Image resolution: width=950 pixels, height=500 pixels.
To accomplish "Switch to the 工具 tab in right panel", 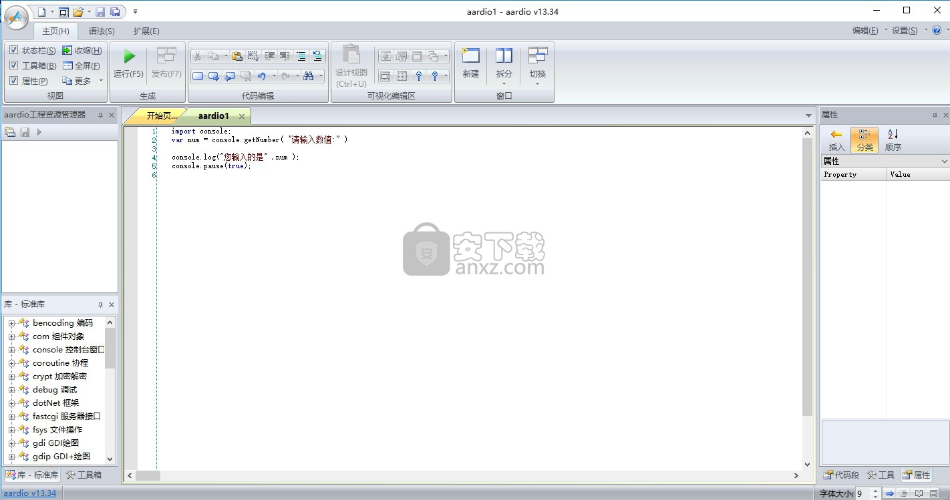I will 881,475.
